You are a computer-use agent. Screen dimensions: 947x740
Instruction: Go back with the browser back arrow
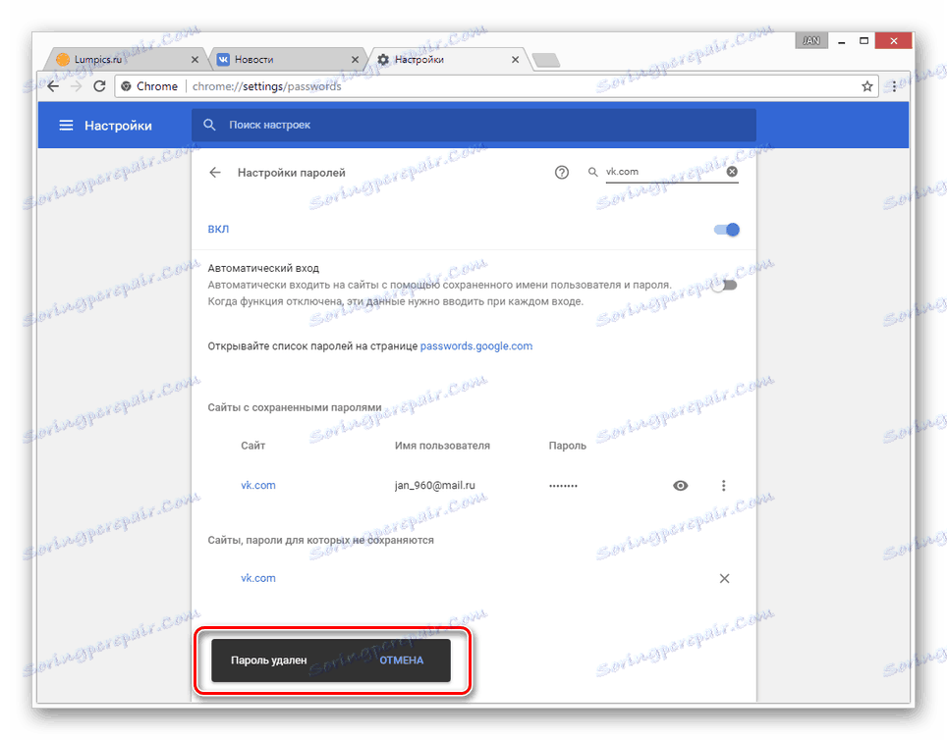point(53,86)
